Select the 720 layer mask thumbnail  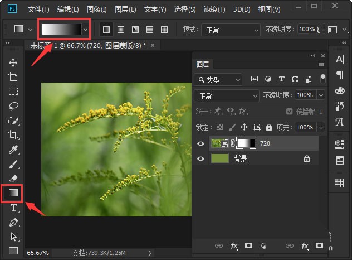246,143
